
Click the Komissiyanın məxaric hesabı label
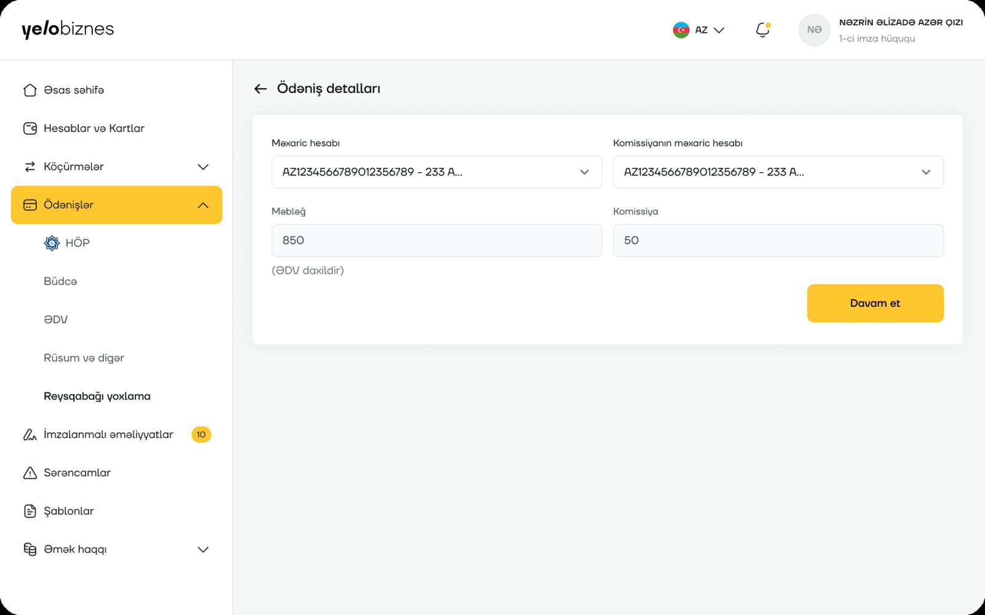pos(678,143)
